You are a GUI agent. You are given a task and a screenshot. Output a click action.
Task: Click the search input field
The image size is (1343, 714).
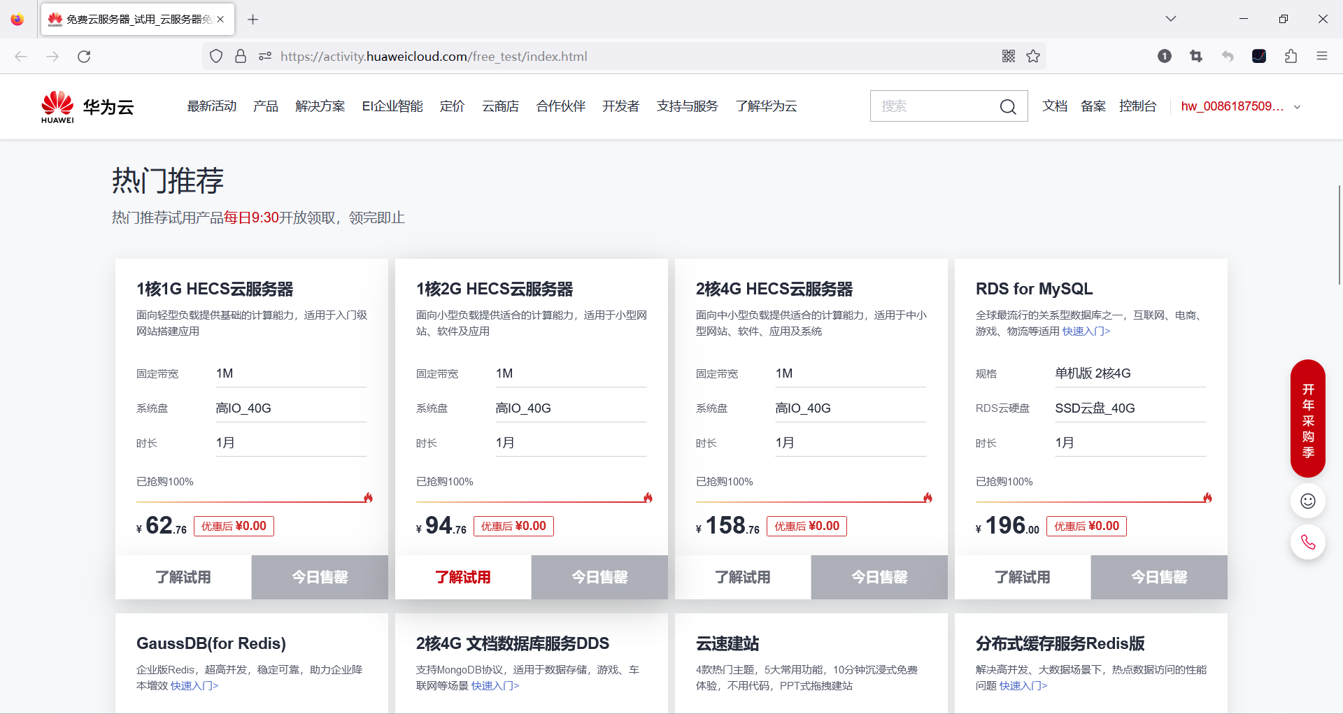click(937, 106)
